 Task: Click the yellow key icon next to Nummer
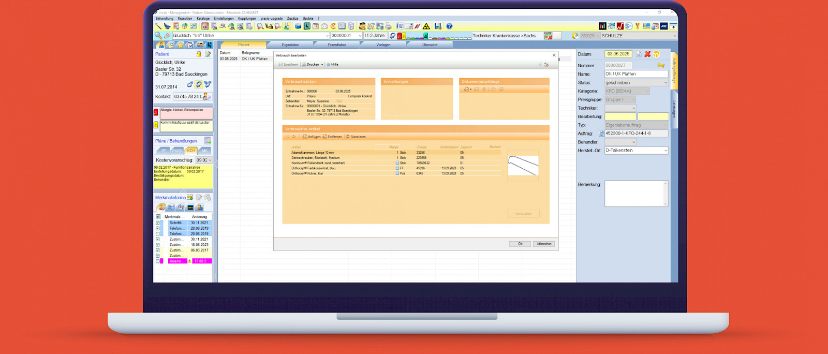click(x=661, y=65)
